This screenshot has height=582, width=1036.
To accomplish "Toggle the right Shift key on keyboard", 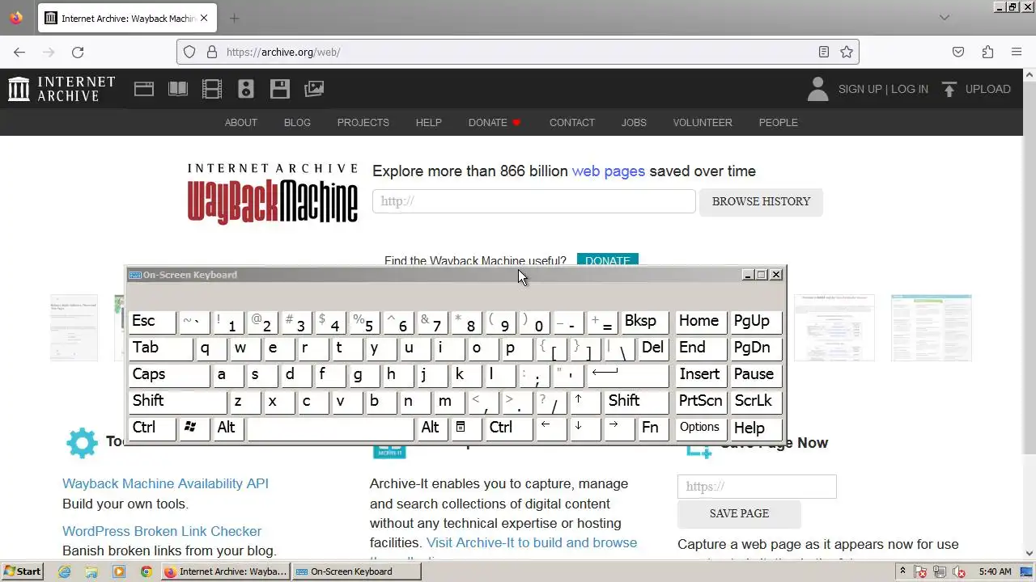I will tap(637, 401).
